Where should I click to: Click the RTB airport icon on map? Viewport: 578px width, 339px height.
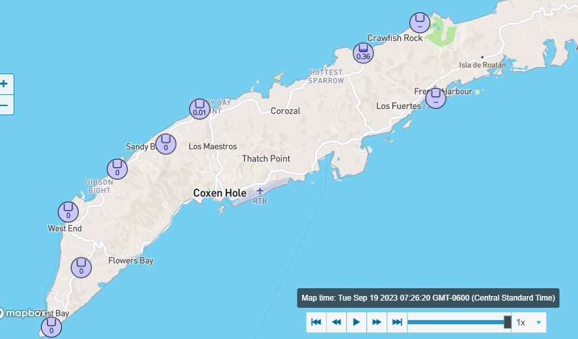260,191
